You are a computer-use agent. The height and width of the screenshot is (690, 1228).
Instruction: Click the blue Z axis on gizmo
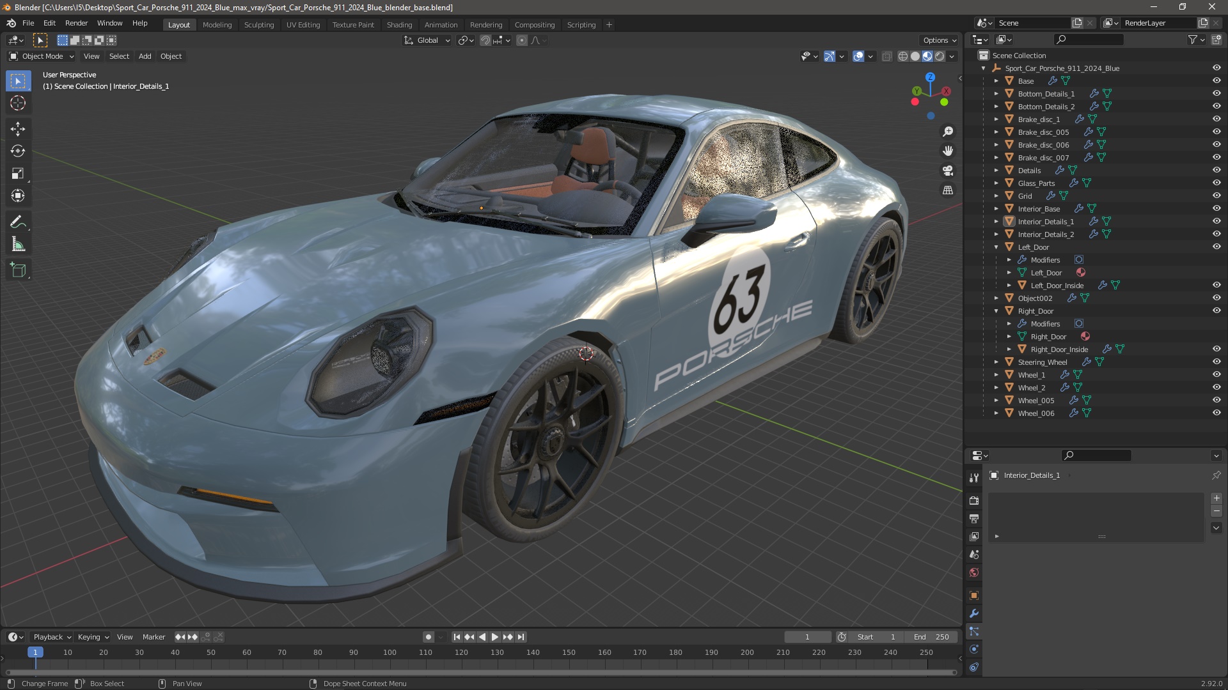930,77
